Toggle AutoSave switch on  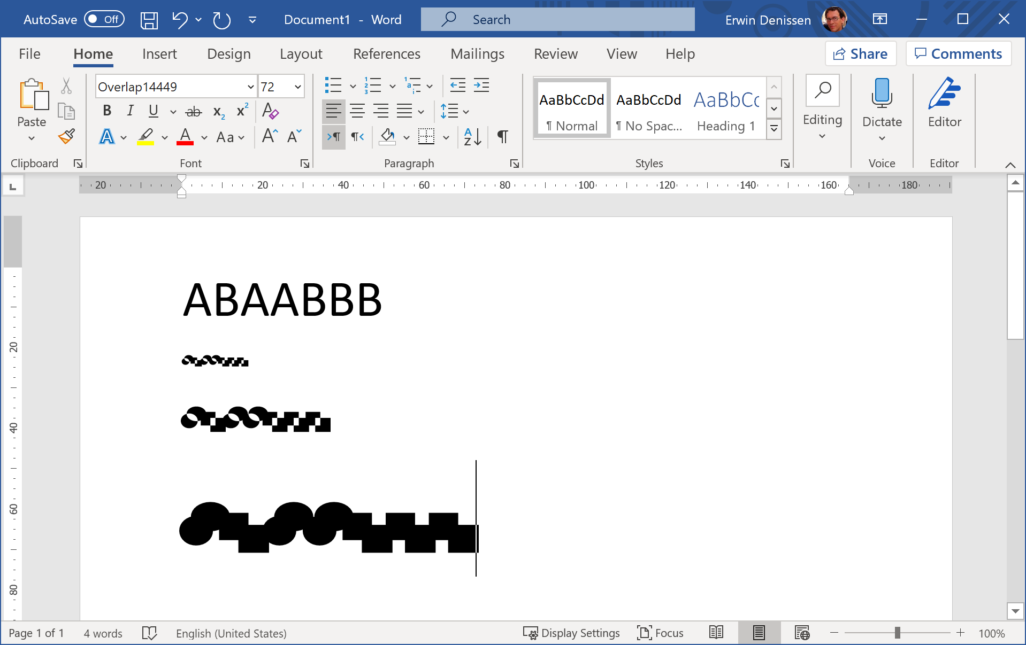104,20
